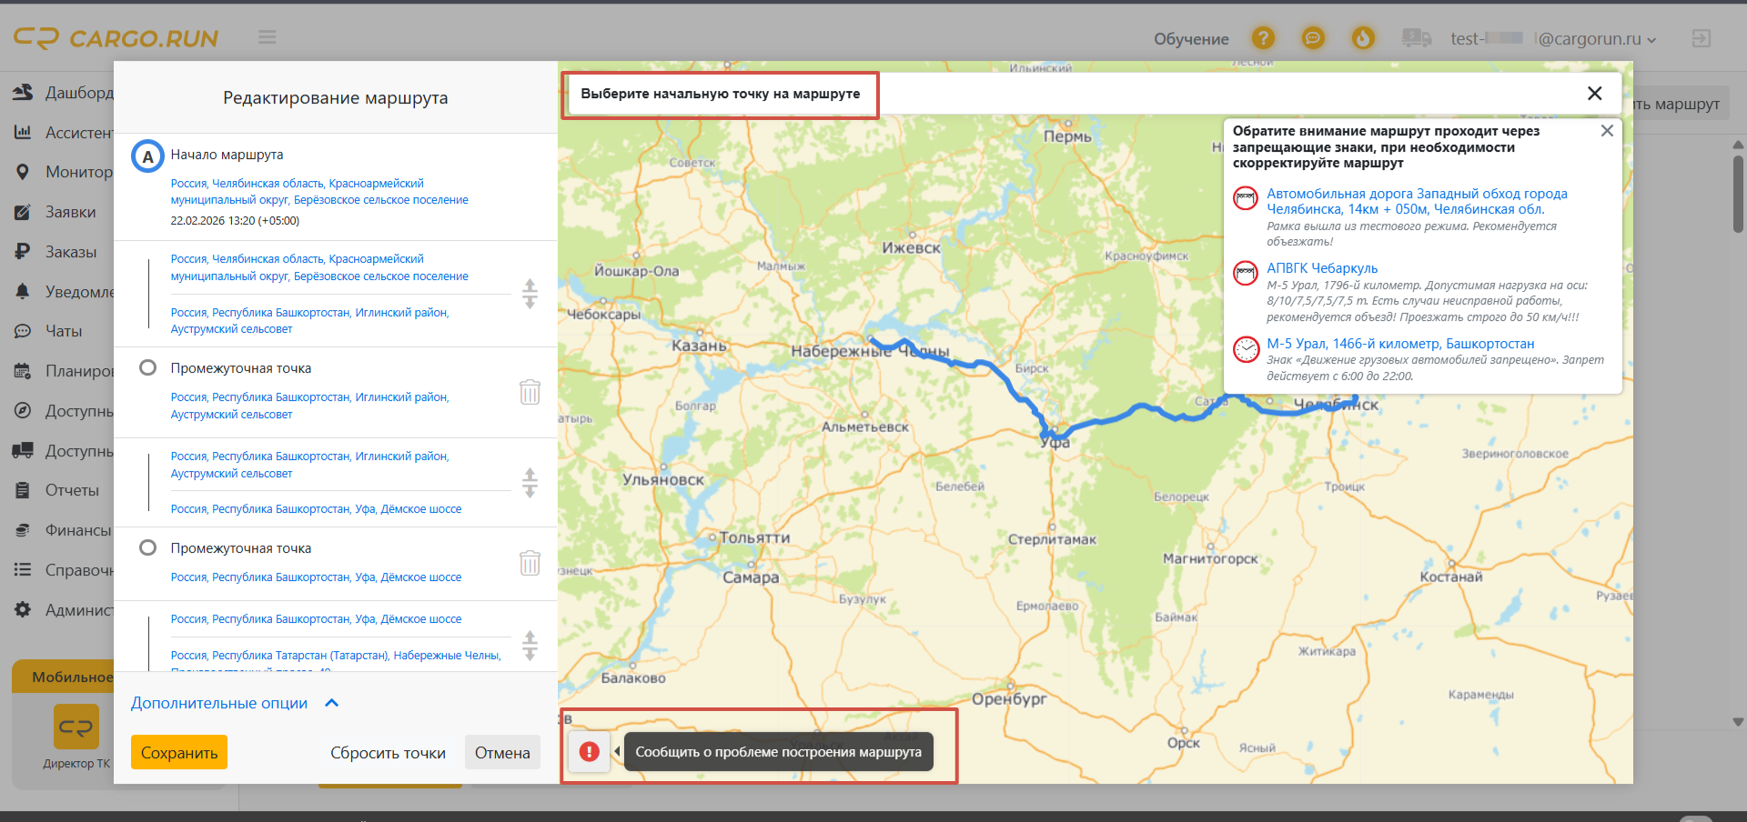Image resolution: width=1747 pixels, height=822 pixels.
Task: Click the orange flame icon in header
Action: (1363, 38)
